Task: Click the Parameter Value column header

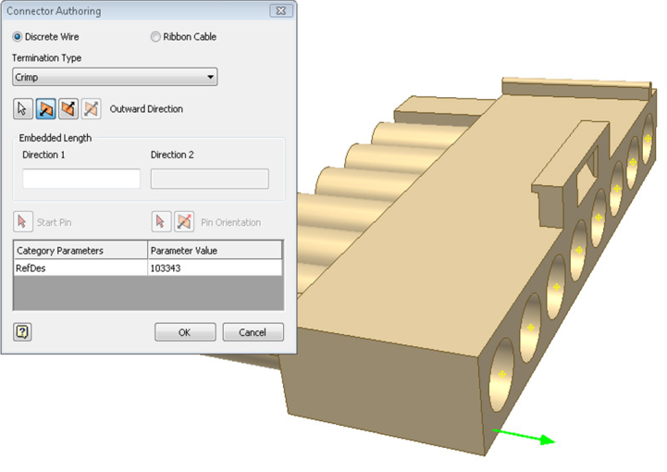Action: point(215,250)
